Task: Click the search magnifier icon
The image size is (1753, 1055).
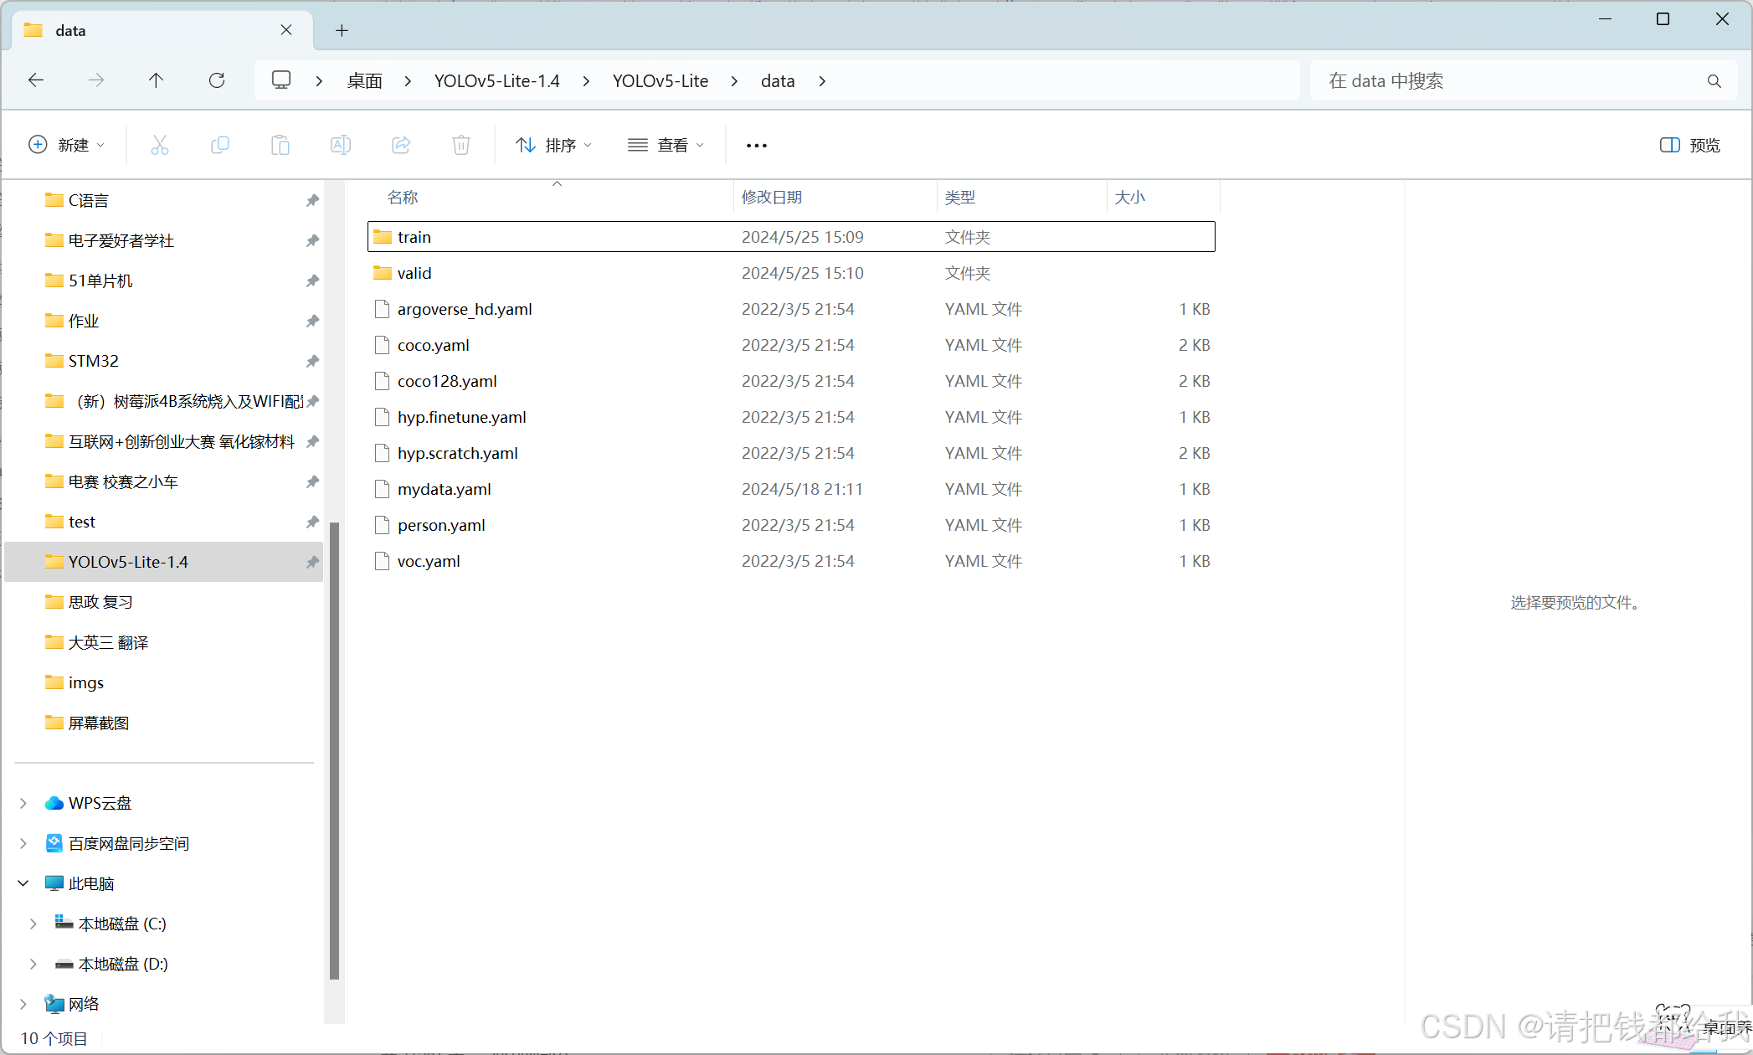Action: (1714, 81)
